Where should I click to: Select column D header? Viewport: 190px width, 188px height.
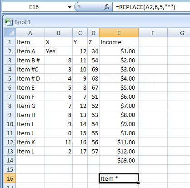coord(93,33)
